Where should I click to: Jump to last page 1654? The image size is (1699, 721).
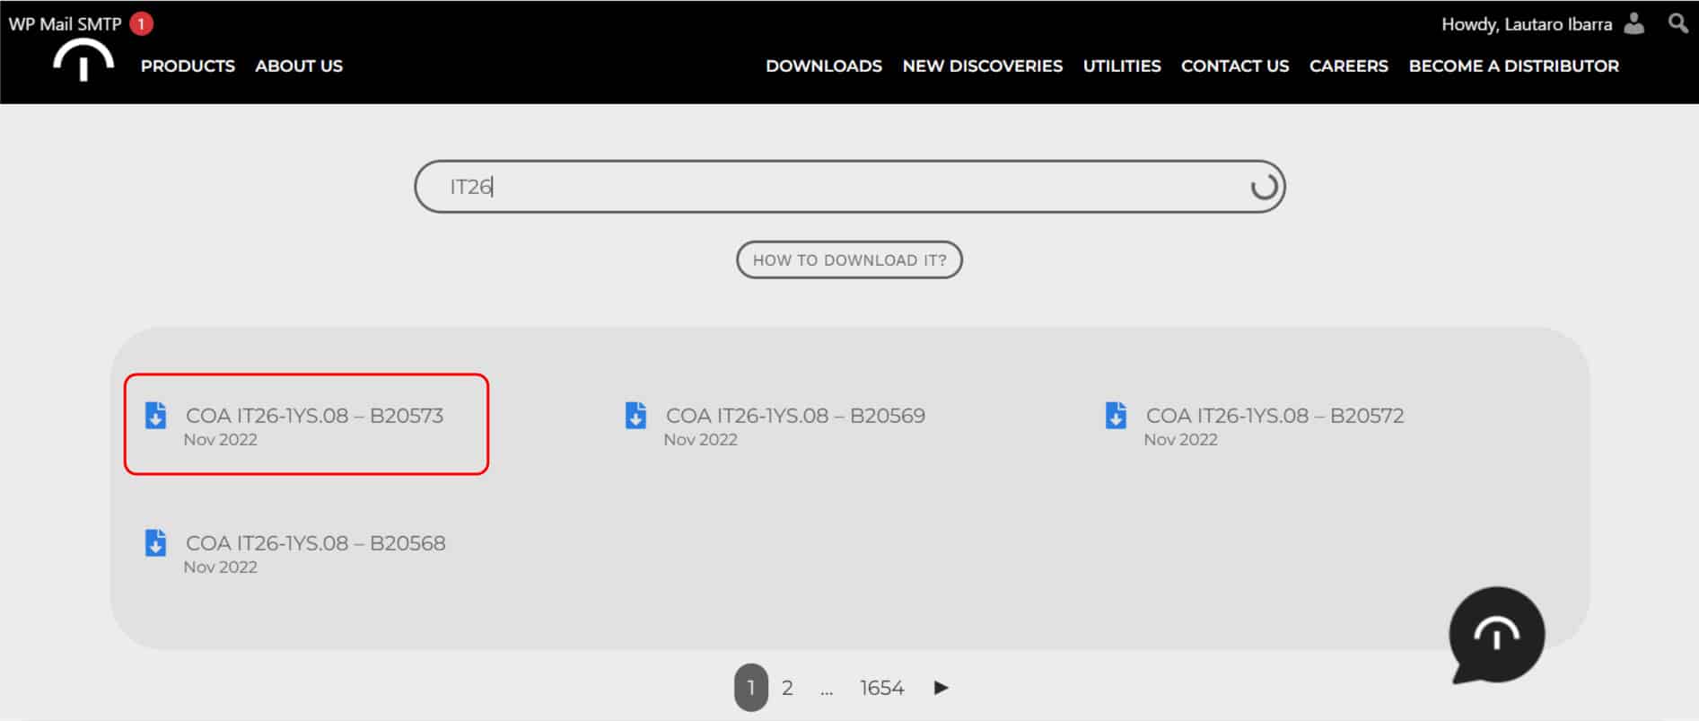[881, 688]
